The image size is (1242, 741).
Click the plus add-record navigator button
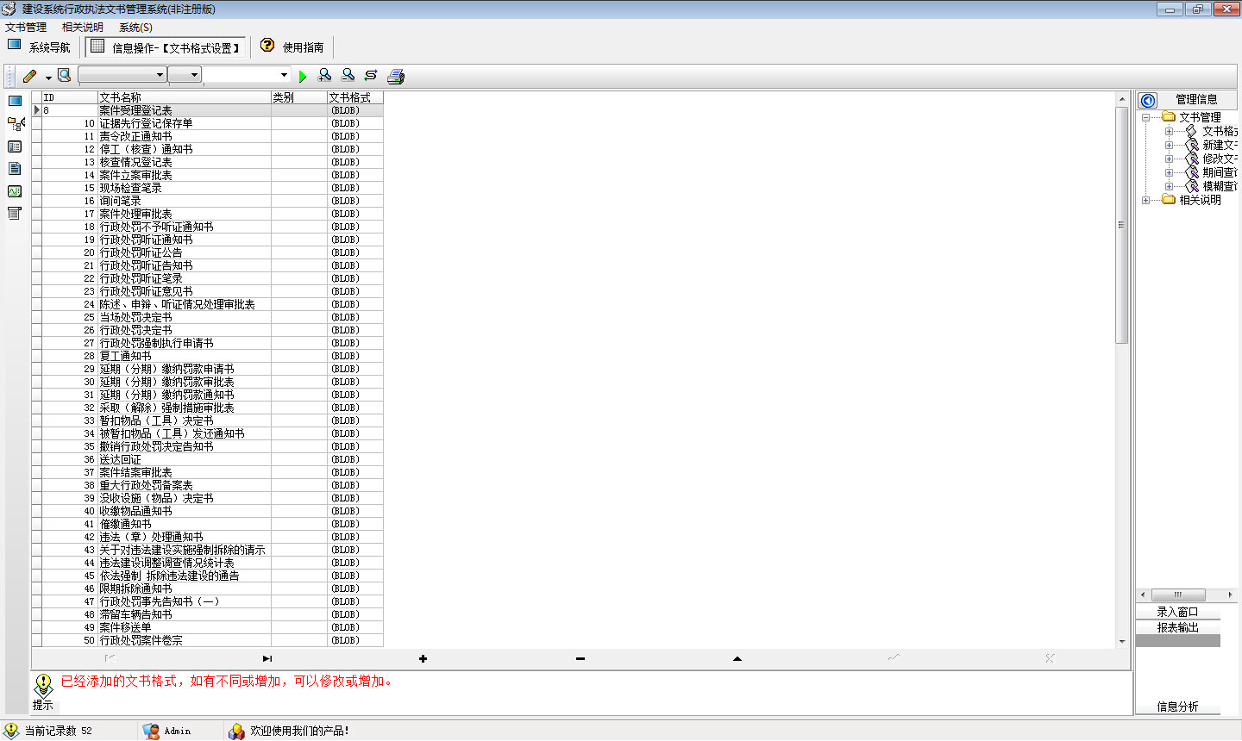[423, 658]
